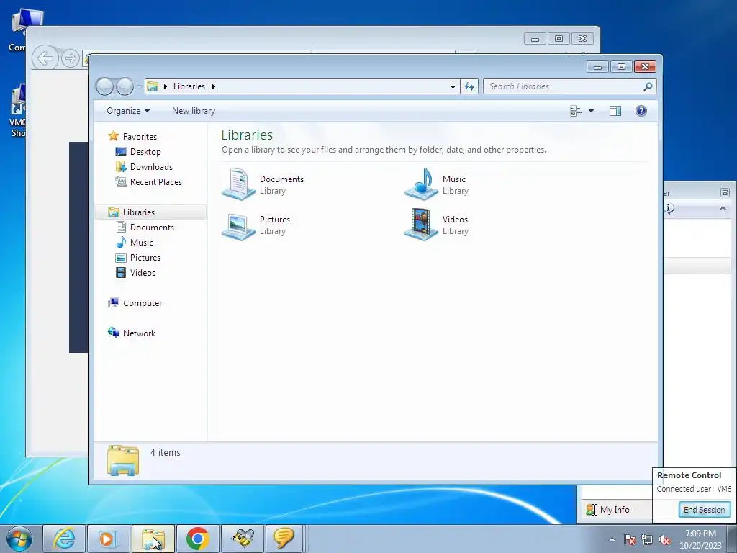Click End Session button
Screen dimensions: 737x553
click(x=704, y=510)
